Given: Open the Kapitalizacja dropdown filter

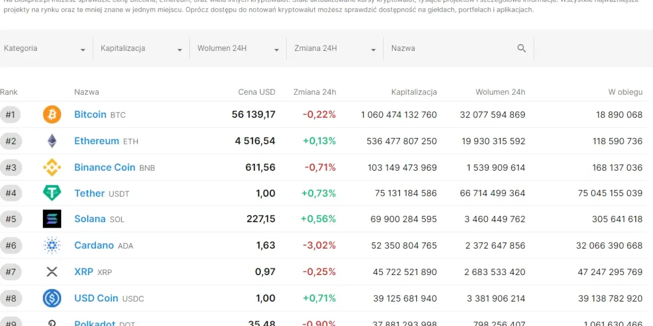Looking at the screenshot, I should (x=141, y=48).
